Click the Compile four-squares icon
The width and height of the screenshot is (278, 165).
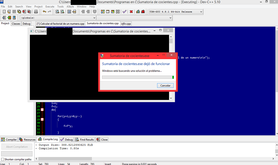(103, 12)
